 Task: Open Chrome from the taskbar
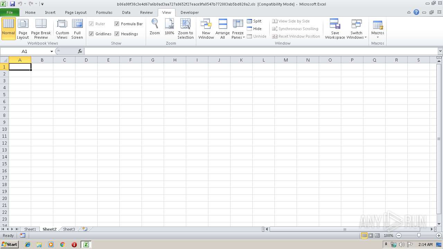[63, 245]
